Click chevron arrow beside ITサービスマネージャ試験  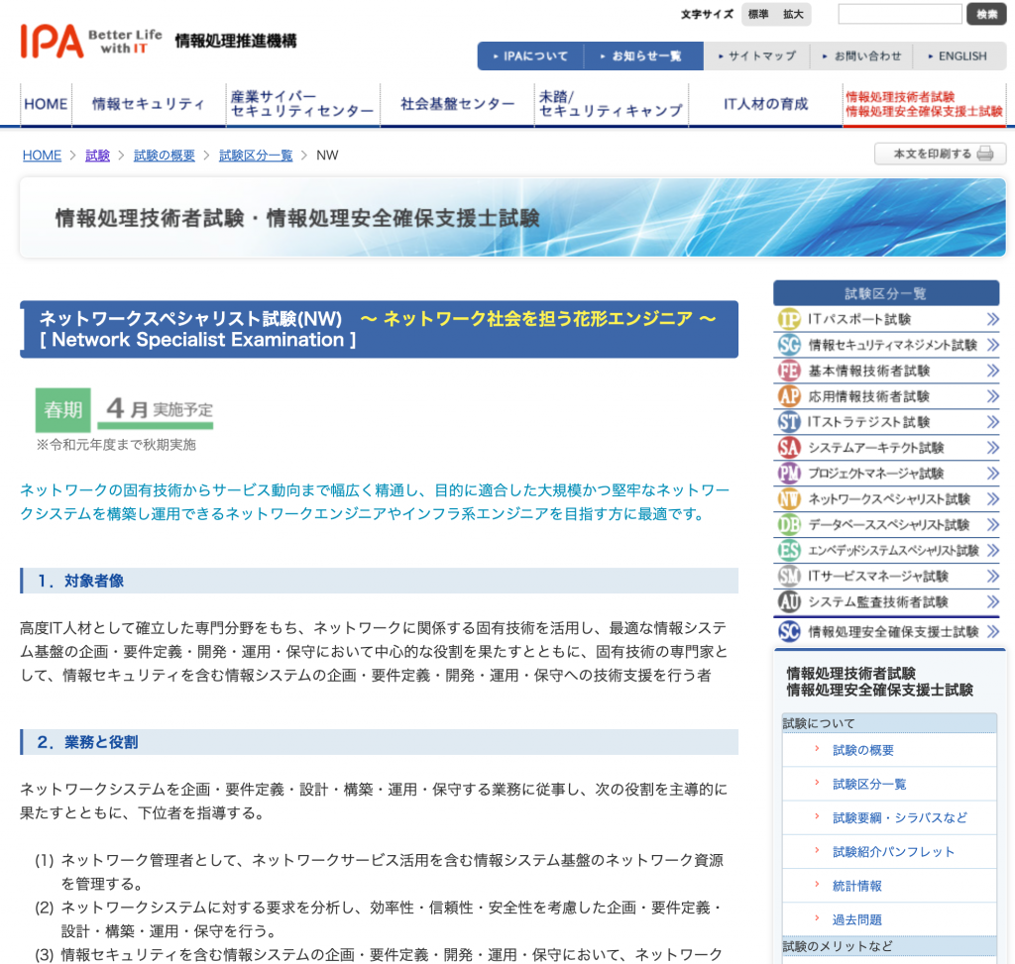point(993,576)
